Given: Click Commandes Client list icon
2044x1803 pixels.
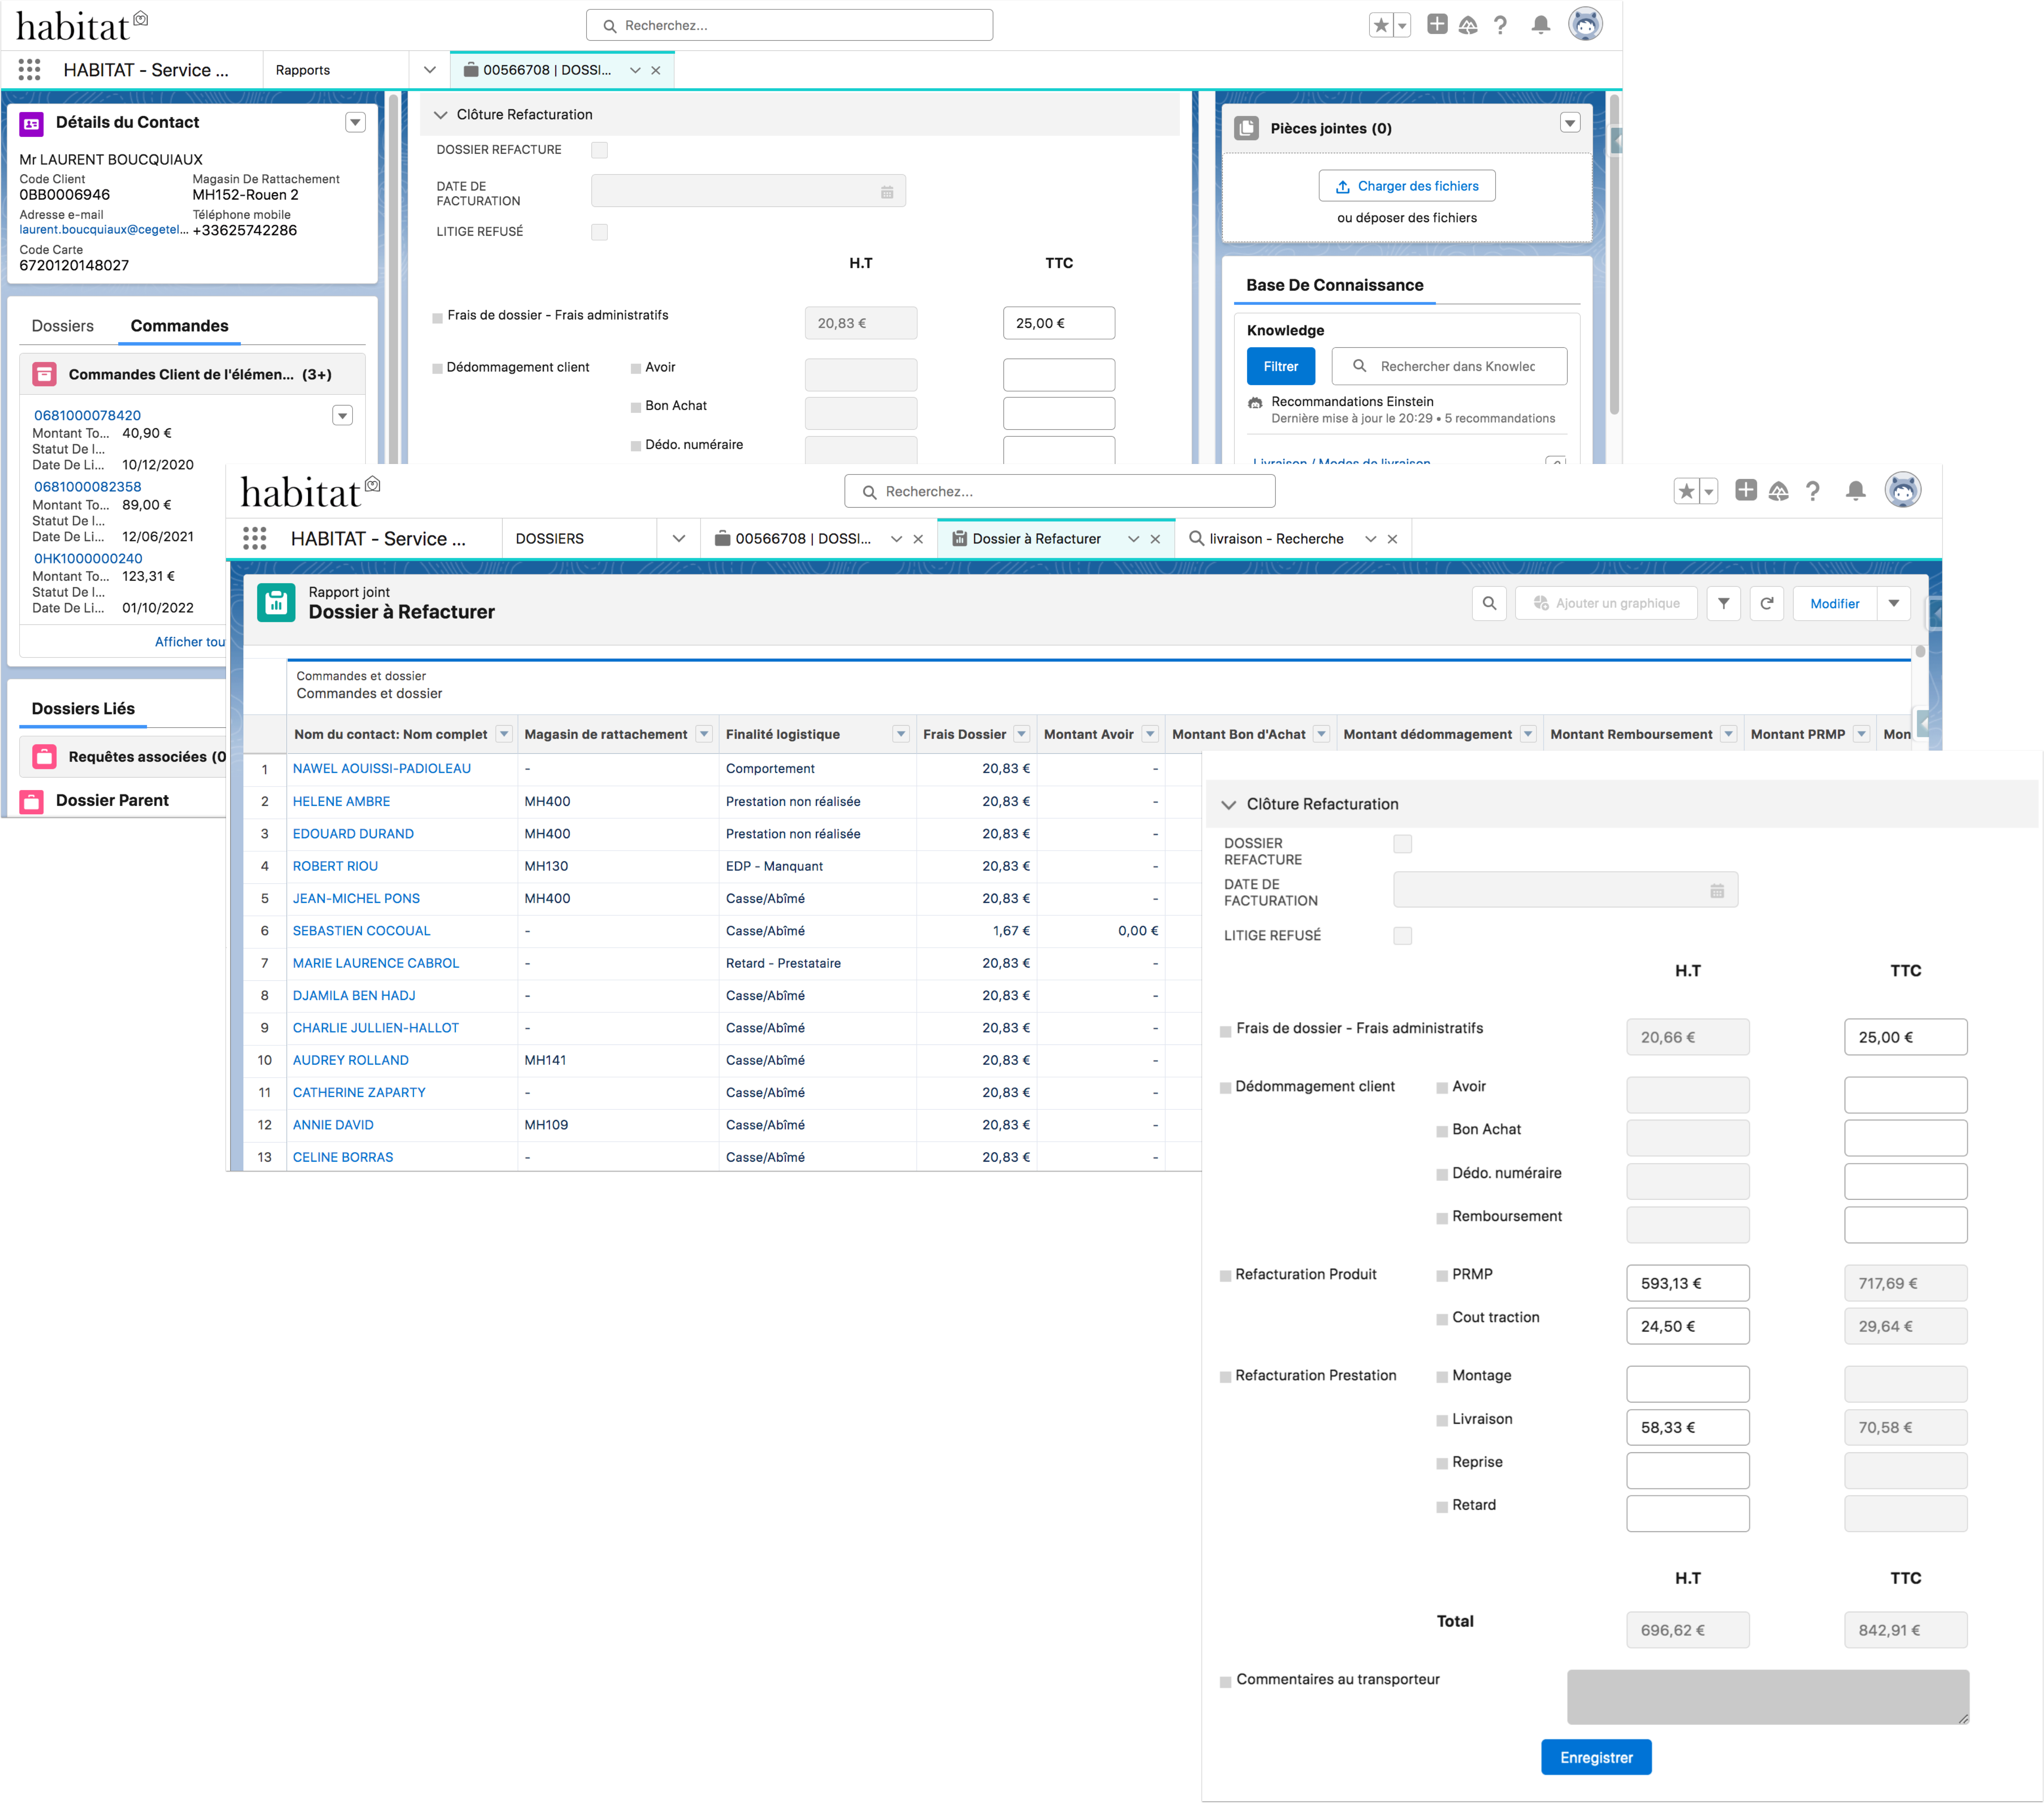Looking at the screenshot, I should point(44,374).
